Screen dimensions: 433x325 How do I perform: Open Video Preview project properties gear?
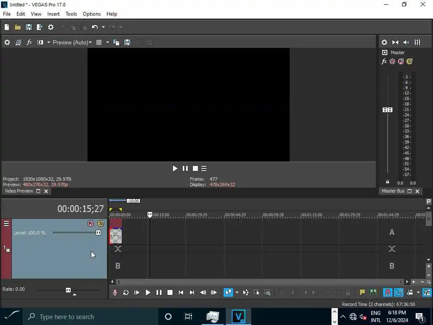[x=7, y=42]
